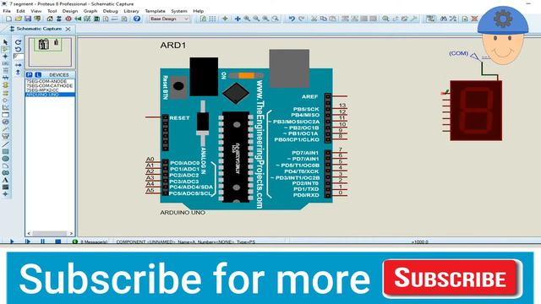Open the Design menu
Viewport: 541px width, 304px height.
pyautogui.click(x=69, y=11)
